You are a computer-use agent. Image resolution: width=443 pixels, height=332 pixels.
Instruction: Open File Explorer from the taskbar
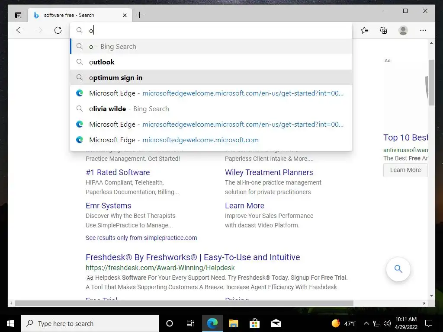click(233, 323)
